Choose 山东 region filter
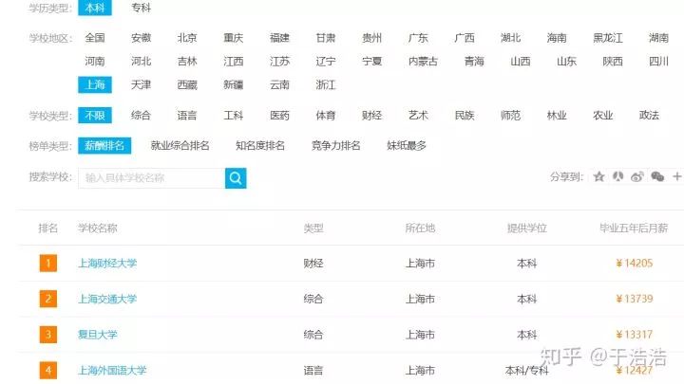 (566, 62)
